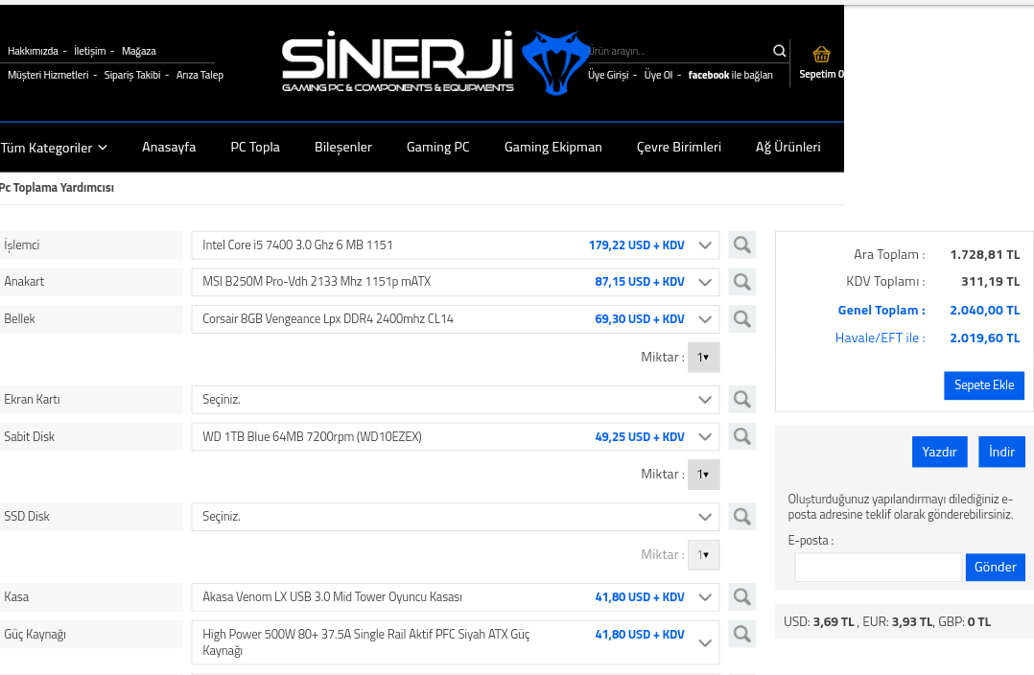
Task: Open the shopping basket icon
Action: tap(821, 54)
